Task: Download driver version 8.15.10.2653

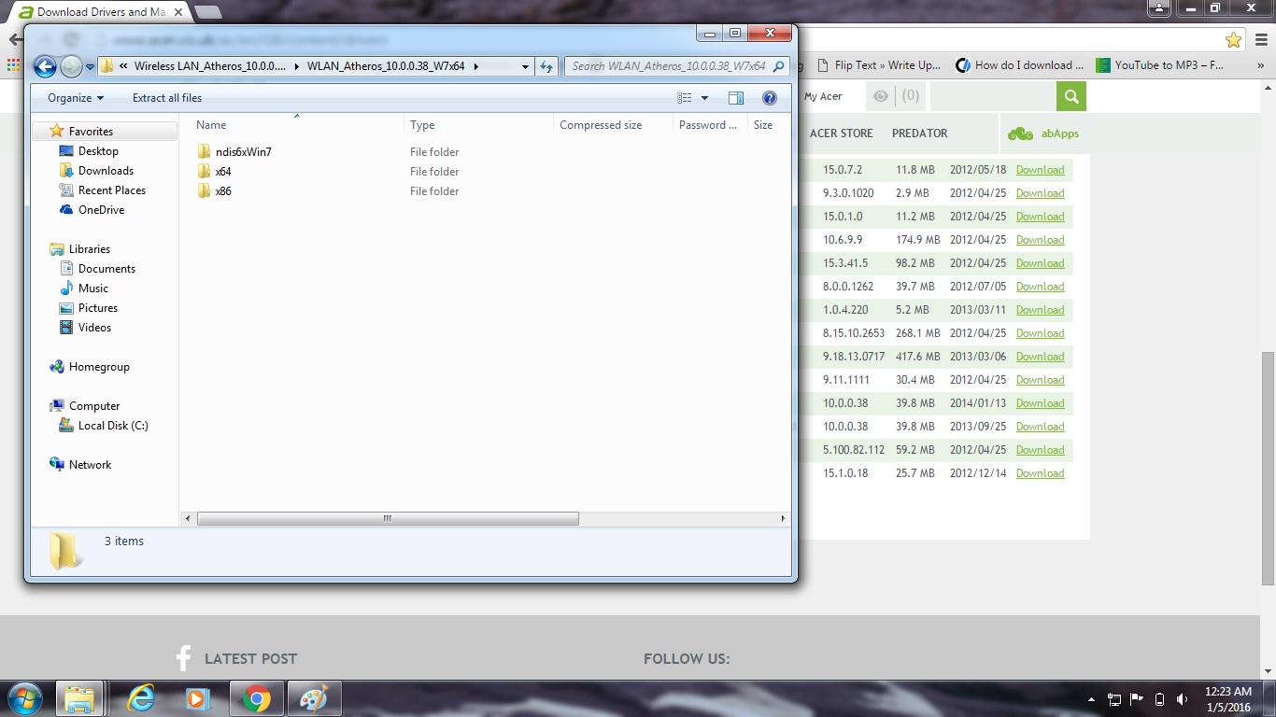Action: (x=1041, y=333)
